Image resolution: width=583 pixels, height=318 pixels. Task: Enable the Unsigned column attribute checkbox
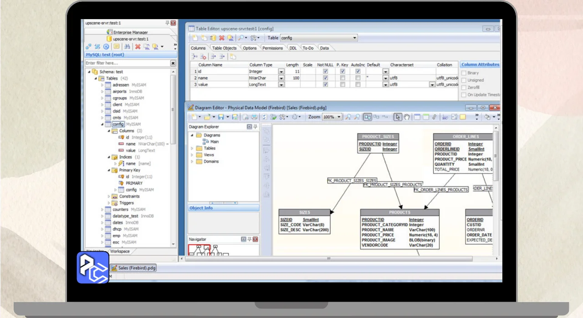[464, 80]
